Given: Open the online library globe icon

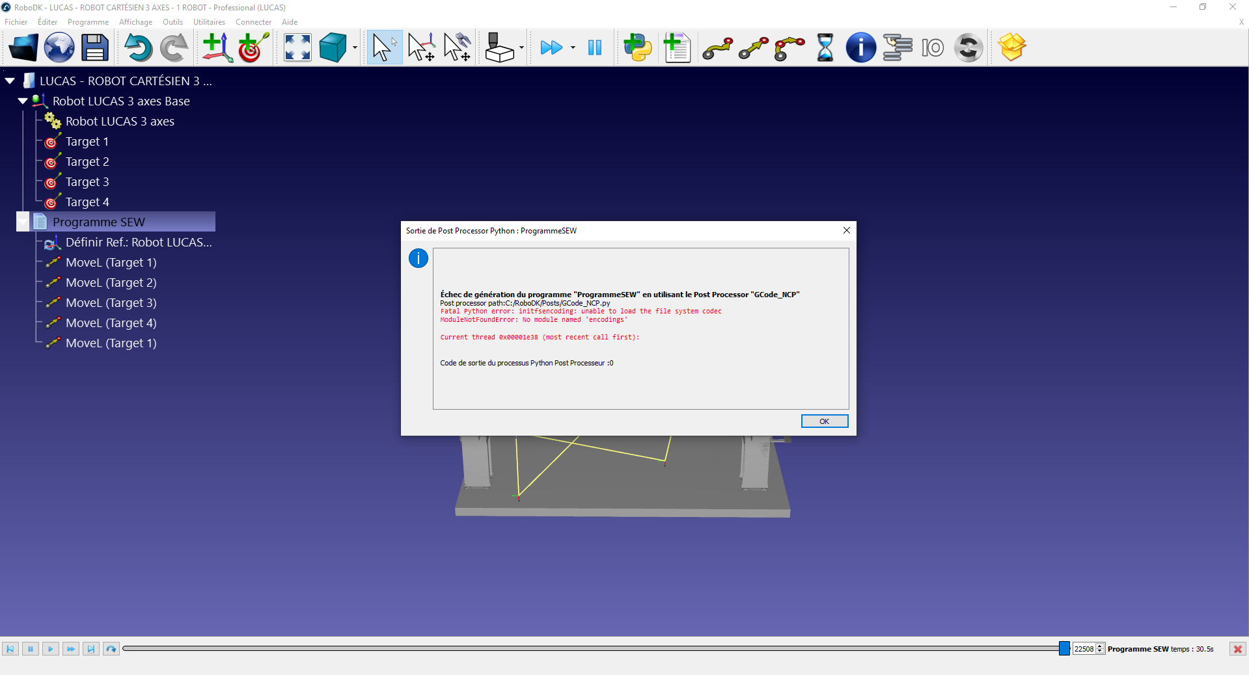Looking at the screenshot, I should 59,47.
